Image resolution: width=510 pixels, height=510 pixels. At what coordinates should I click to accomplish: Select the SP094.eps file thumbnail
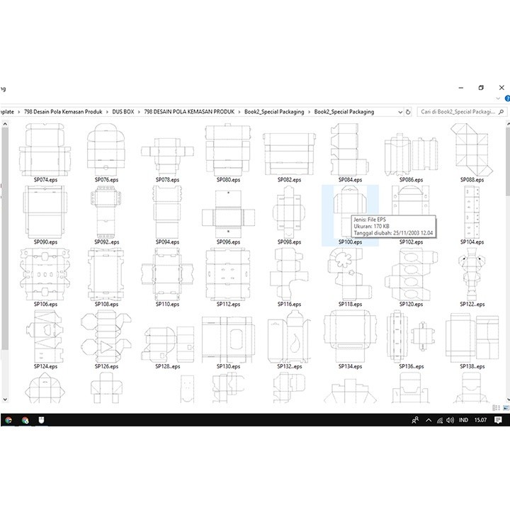[167, 212]
